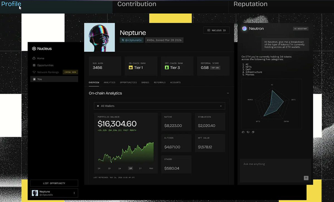The image size is (334, 202).
Task: Copy Neutron's response with the copy icon
Action: coord(253,132)
